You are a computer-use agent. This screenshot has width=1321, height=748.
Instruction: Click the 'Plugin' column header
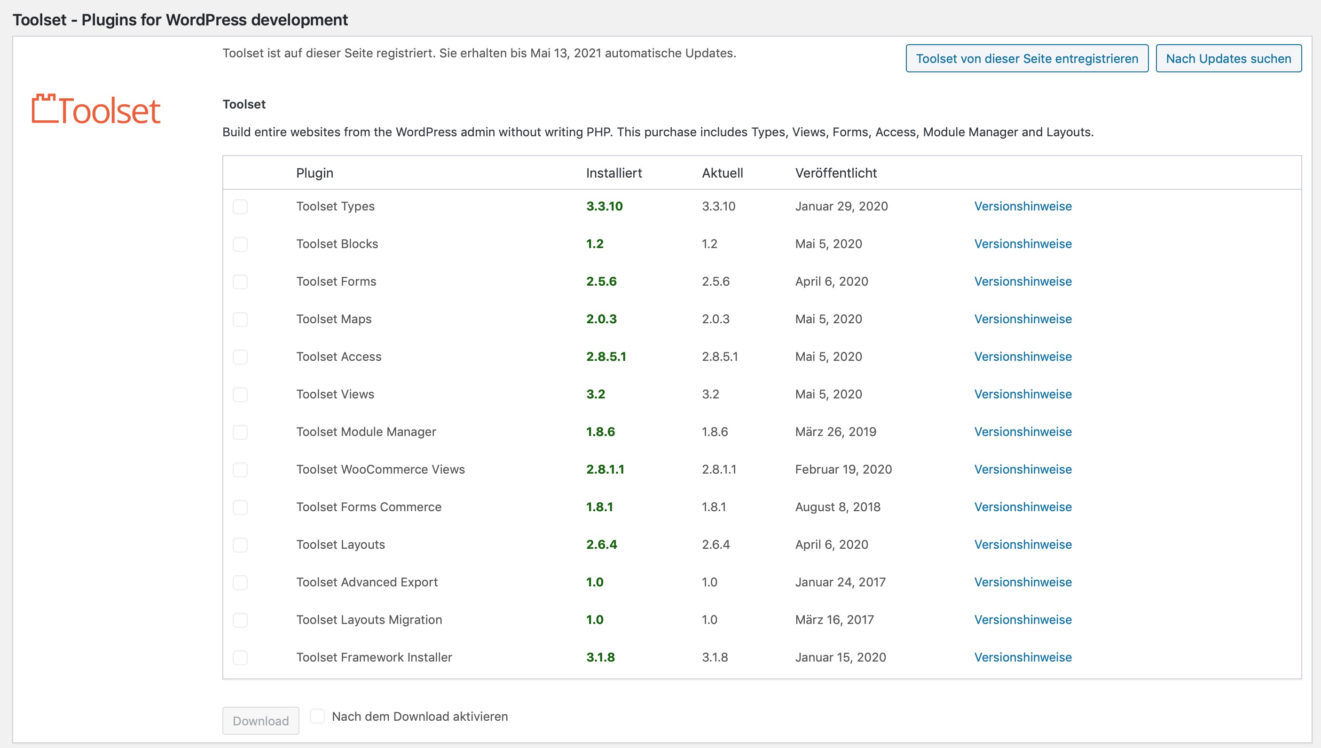[x=315, y=173]
